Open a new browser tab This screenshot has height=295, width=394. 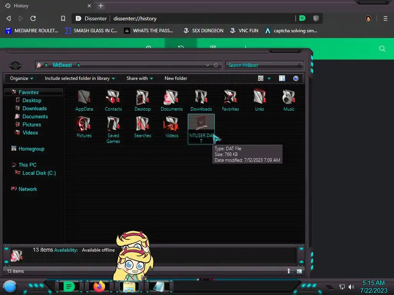coord(101,6)
